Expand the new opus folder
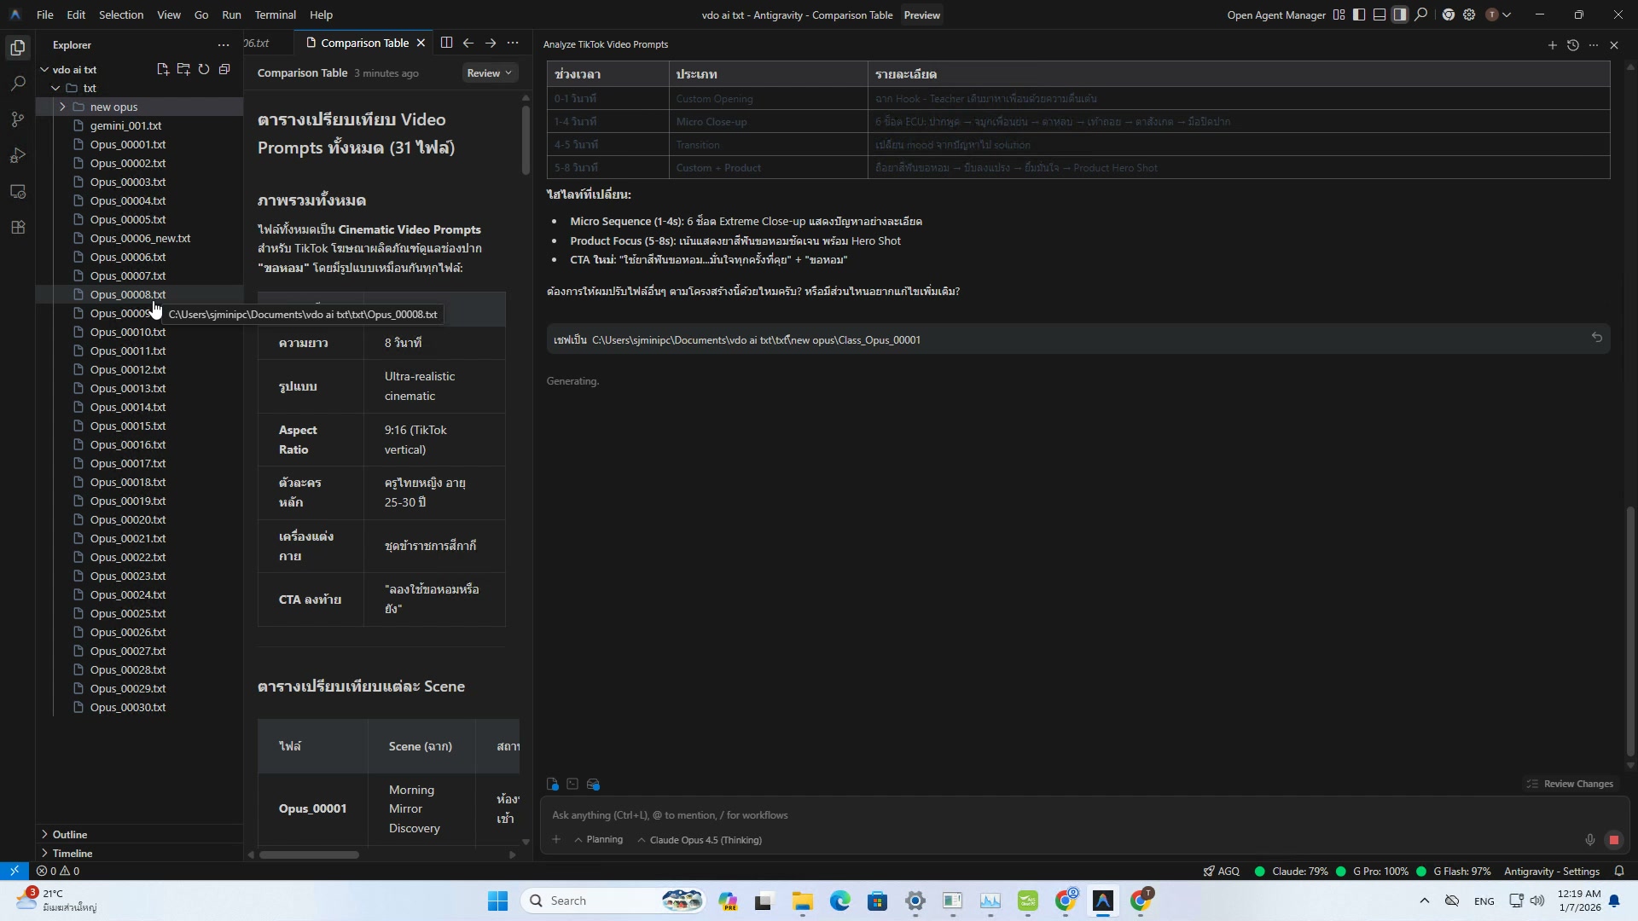1638x921 pixels. (x=113, y=107)
